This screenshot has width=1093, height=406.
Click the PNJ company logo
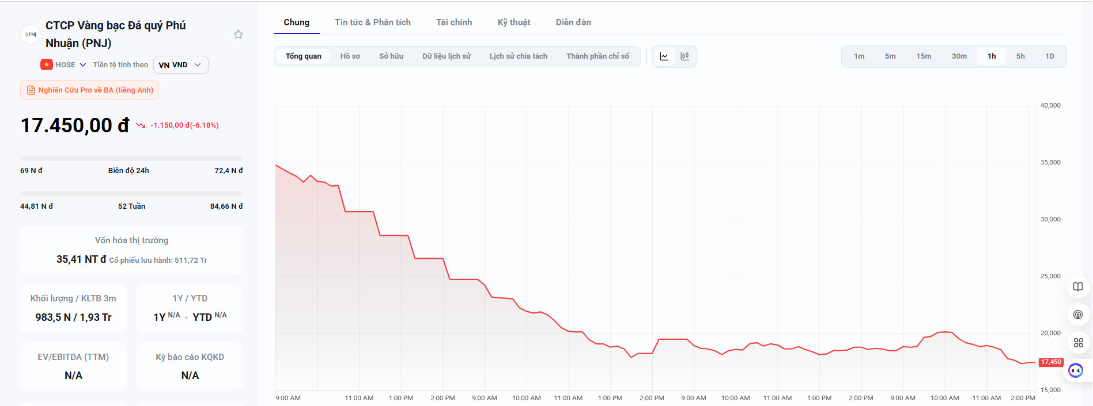30,35
